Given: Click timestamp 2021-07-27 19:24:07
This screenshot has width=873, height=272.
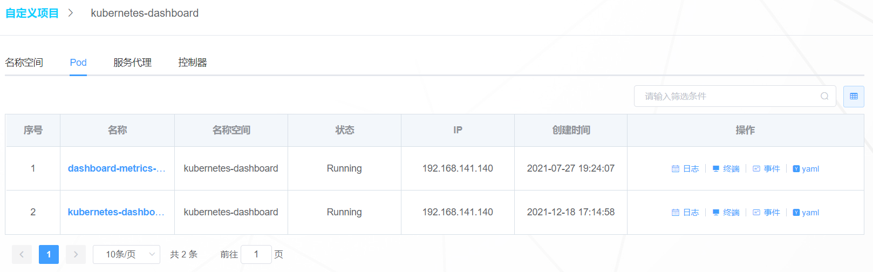Looking at the screenshot, I should [x=571, y=168].
